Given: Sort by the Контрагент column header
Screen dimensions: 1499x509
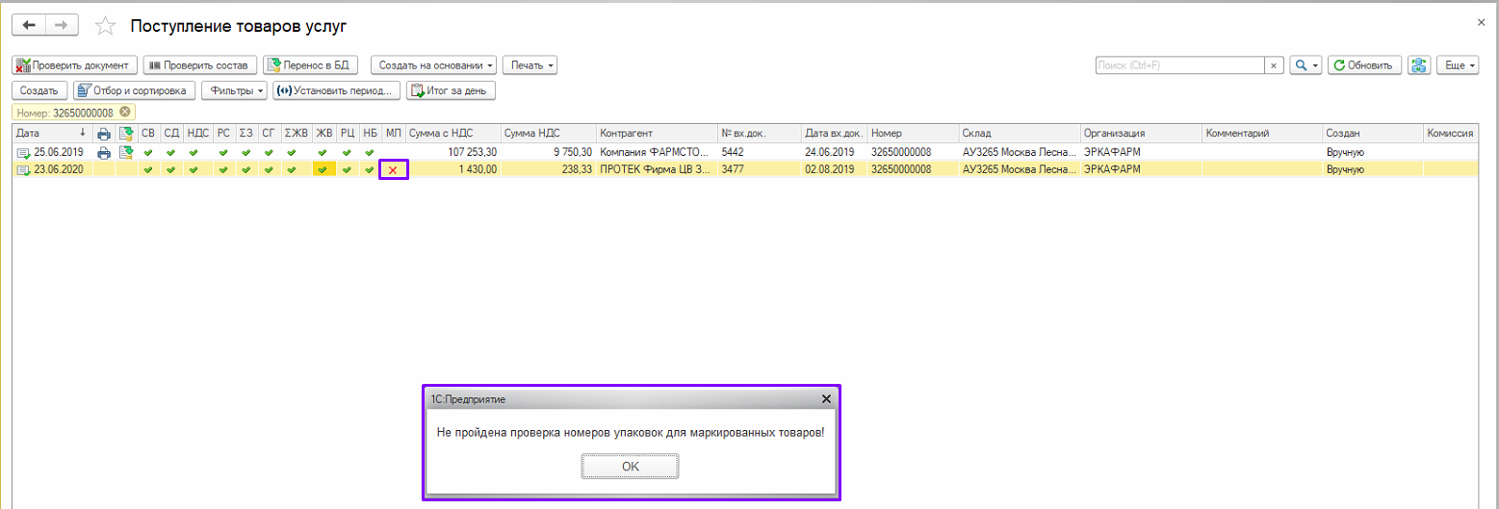Looking at the screenshot, I should (x=655, y=133).
